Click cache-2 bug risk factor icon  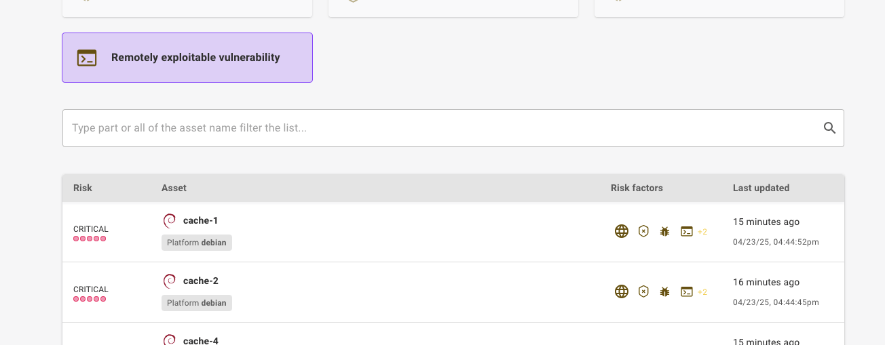click(x=665, y=291)
